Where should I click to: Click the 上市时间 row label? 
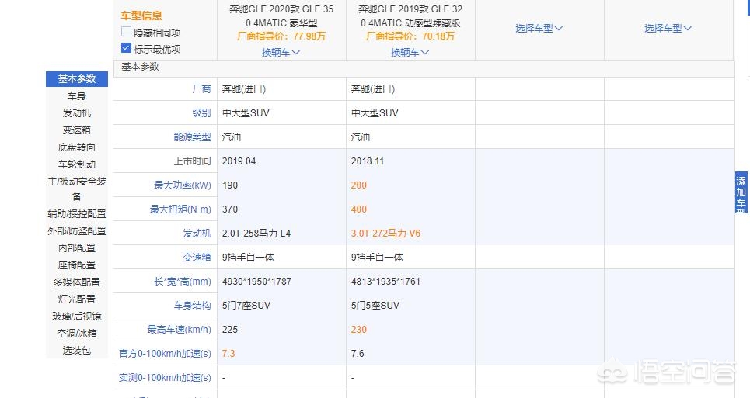point(192,161)
